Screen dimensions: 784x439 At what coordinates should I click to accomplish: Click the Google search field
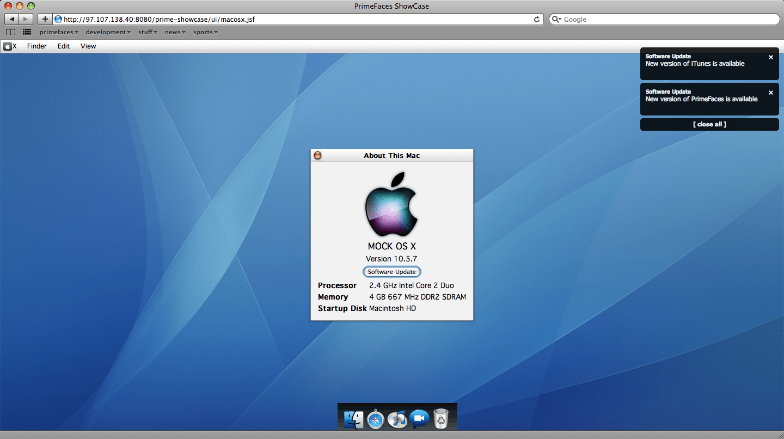[664, 19]
